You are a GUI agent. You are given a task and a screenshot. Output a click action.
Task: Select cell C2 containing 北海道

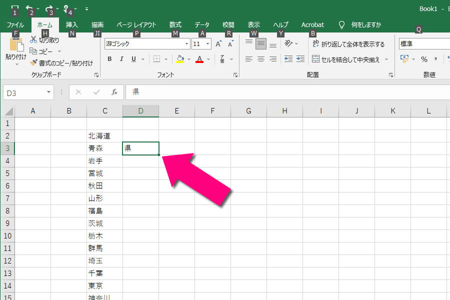[104, 136]
